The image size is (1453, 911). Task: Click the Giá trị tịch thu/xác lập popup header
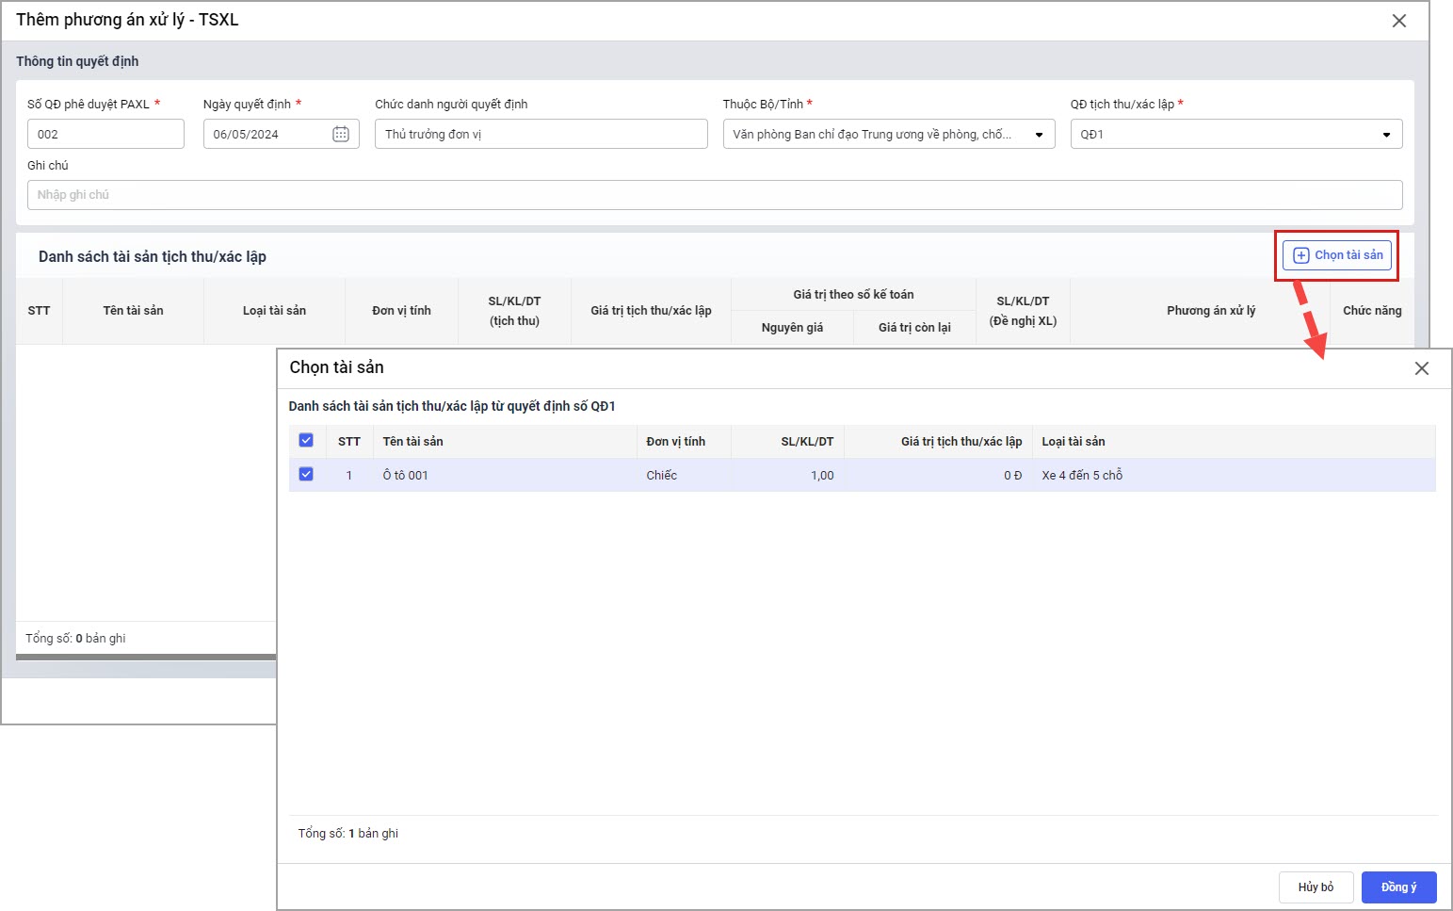[x=961, y=441]
